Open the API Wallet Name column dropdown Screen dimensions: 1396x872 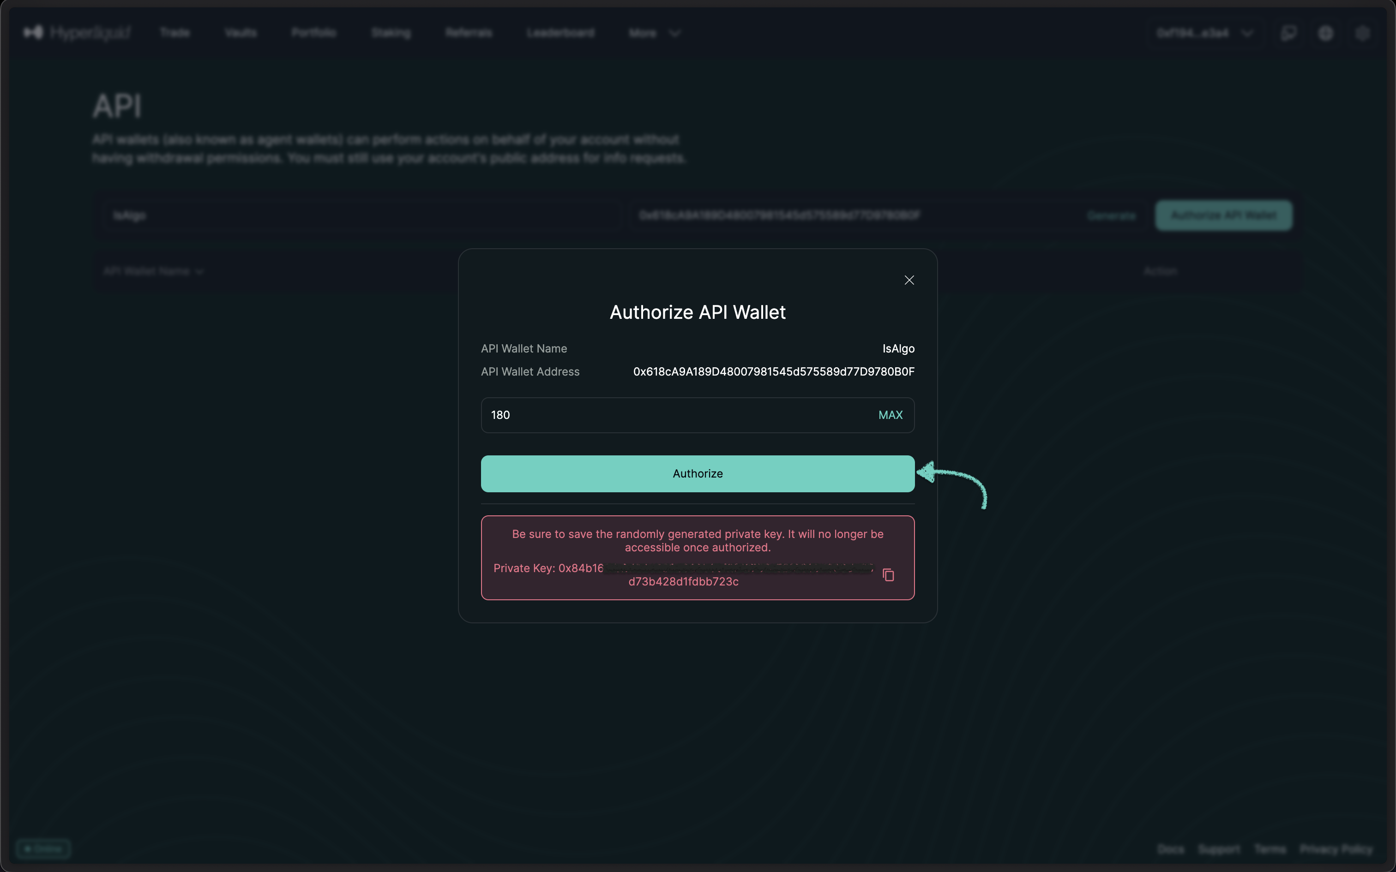[153, 270]
